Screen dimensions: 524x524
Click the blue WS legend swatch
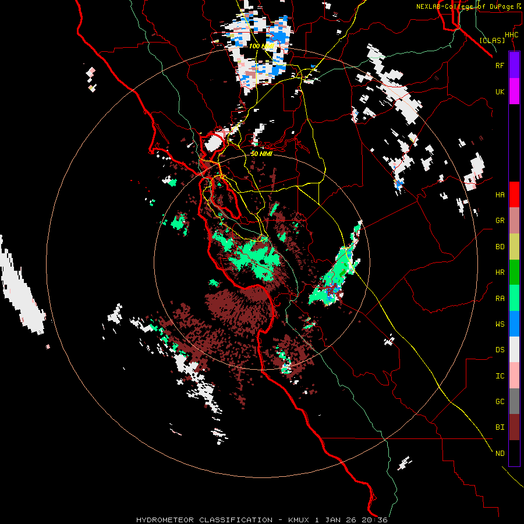(x=514, y=324)
